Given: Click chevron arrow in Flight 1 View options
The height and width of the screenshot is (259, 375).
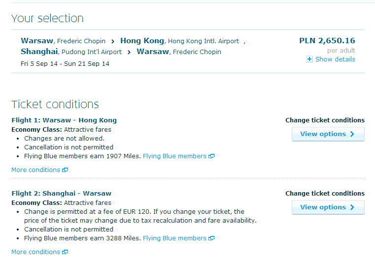Looking at the screenshot, I should tap(352, 134).
